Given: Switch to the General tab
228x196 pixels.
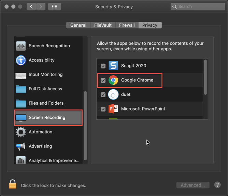Looking at the screenshot, I should (79, 25).
